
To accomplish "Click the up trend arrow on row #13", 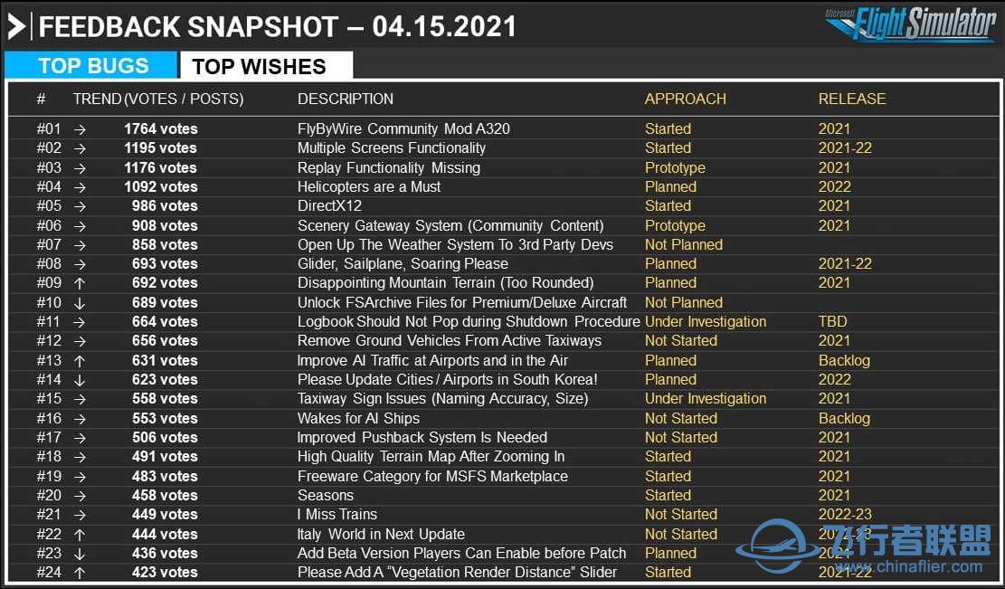I will pyautogui.click(x=80, y=361).
